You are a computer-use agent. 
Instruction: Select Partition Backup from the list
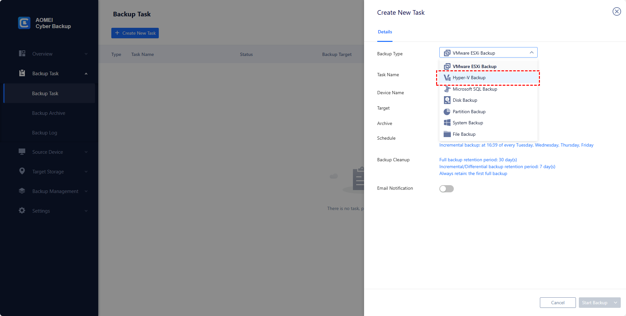(x=488, y=112)
